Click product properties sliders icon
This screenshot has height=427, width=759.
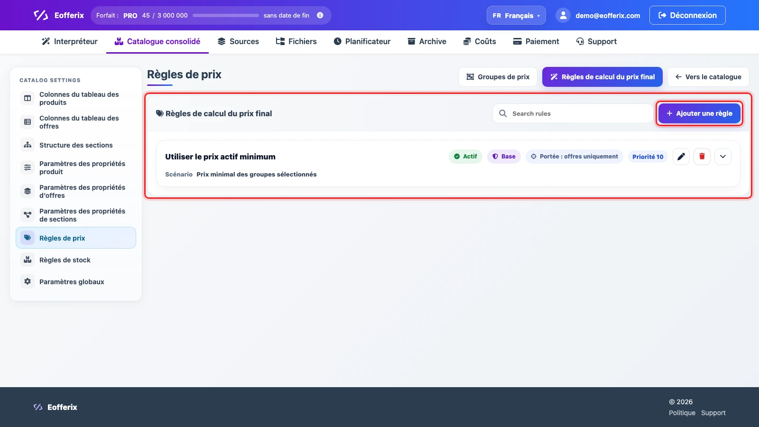tap(28, 167)
